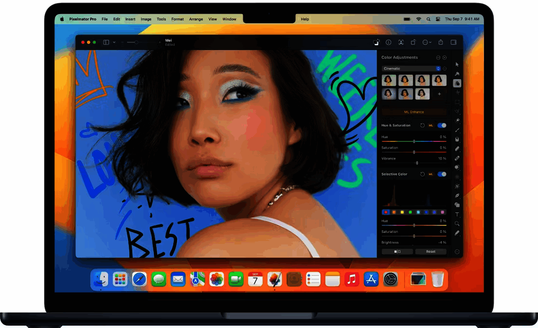Collapse the Color Adjustments panel
The width and height of the screenshot is (538, 328).
click(438, 58)
